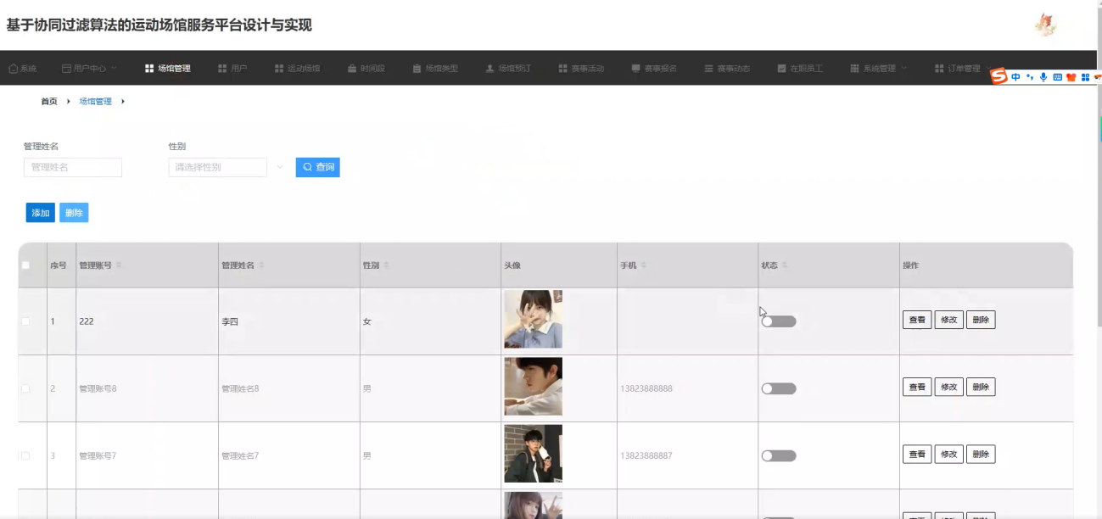This screenshot has width=1102, height=519.
Task: Click phone number 13823888888
Action: point(646,388)
